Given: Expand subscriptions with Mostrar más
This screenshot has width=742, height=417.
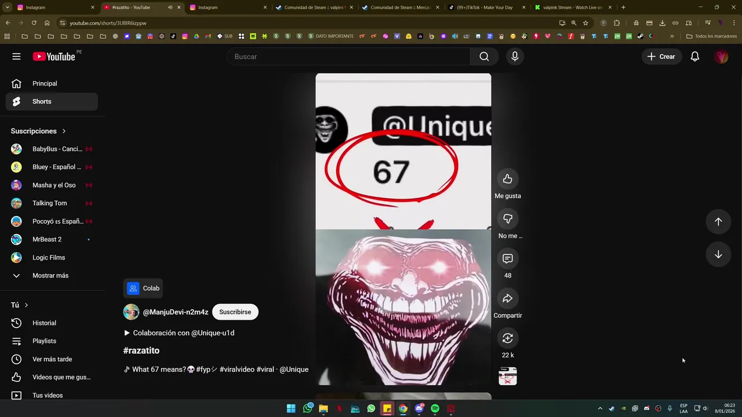Looking at the screenshot, I should pos(52,276).
